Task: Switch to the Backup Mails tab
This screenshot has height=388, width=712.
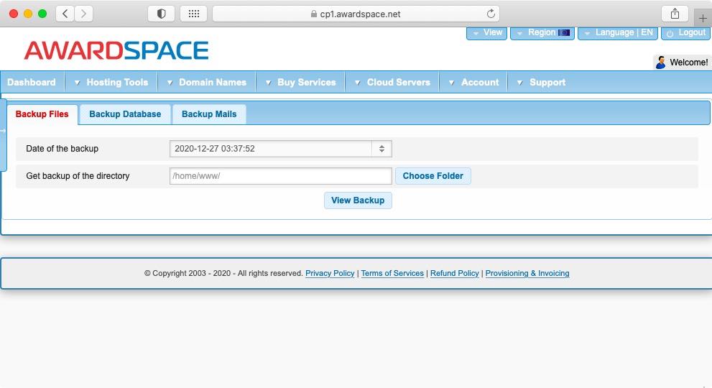Action: (x=209, y=114)
